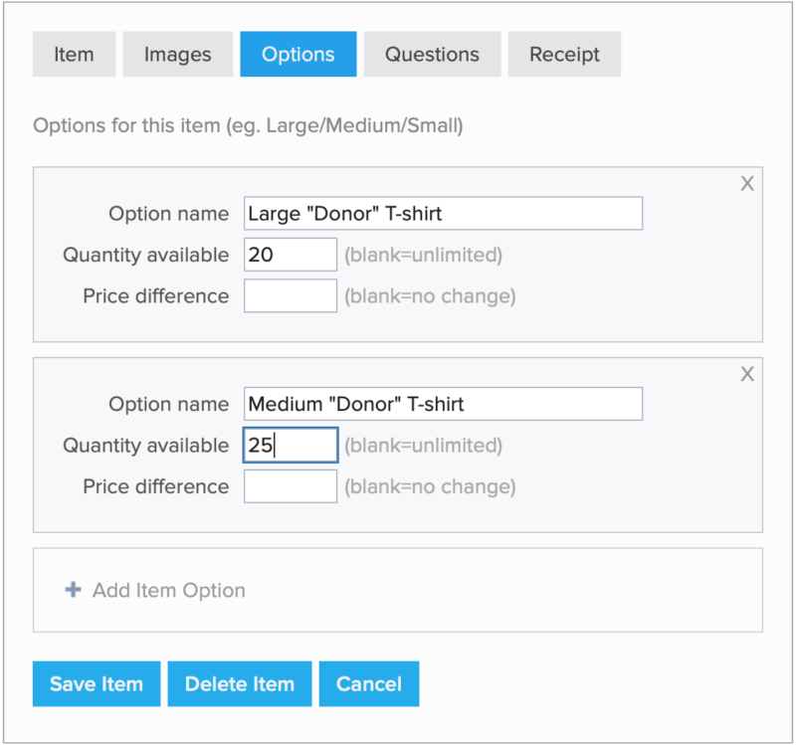Go to the Questions tab
796x745 pixels.
432,55
